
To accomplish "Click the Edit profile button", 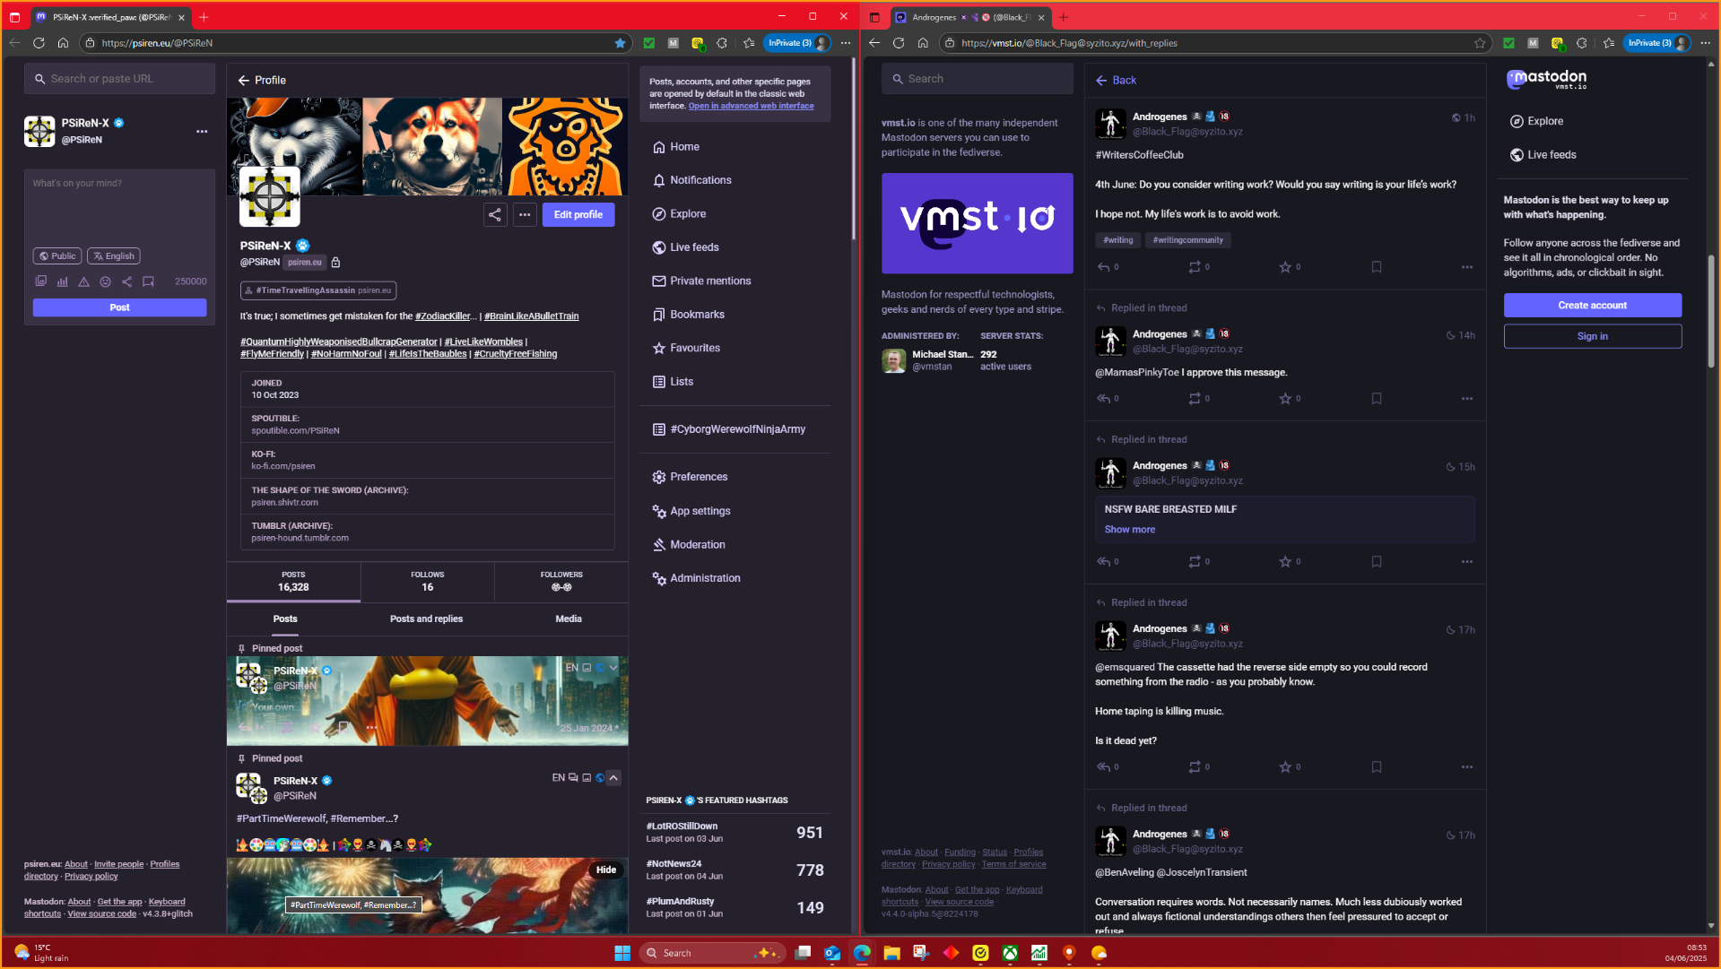I will 578,215.
